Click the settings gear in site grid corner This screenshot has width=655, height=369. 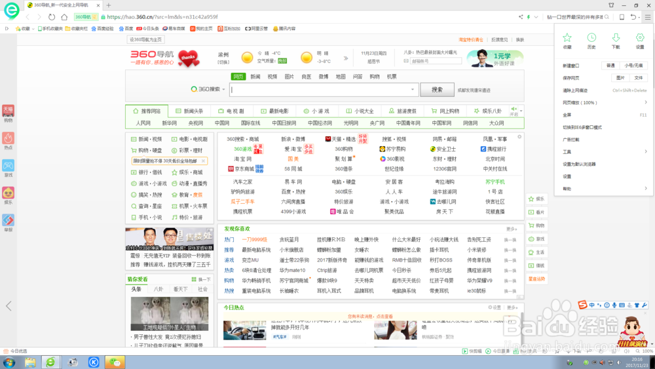[x=519, y=136]
